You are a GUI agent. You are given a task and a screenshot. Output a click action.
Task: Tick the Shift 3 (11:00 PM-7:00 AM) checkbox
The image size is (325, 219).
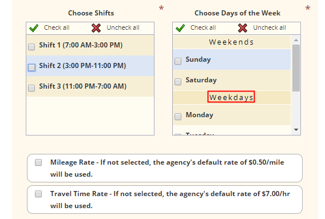pyautogui.click(x=31, y=88)
